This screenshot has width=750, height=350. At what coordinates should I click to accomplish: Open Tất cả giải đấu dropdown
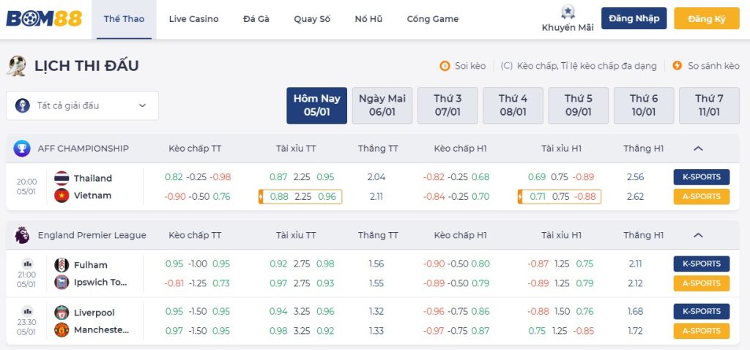[x=82, y=105]
